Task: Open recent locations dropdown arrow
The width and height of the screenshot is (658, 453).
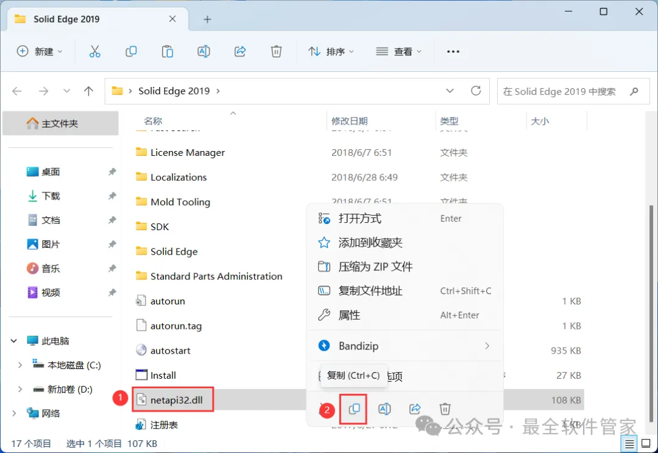Action: pos(66,91)
